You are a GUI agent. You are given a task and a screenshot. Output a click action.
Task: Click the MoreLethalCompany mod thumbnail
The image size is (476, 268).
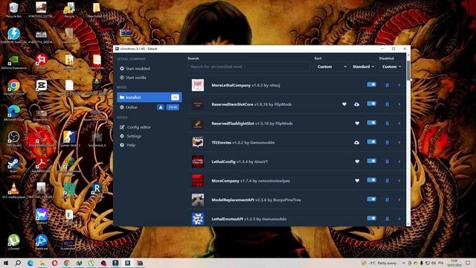pyautogui.click(x=198, y=85)
